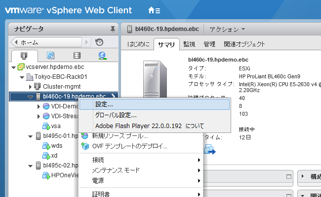The width and height of the screenshot is (321, 197).
Task: Expand the Cluster-mgmt node
Action: [30, 87]
